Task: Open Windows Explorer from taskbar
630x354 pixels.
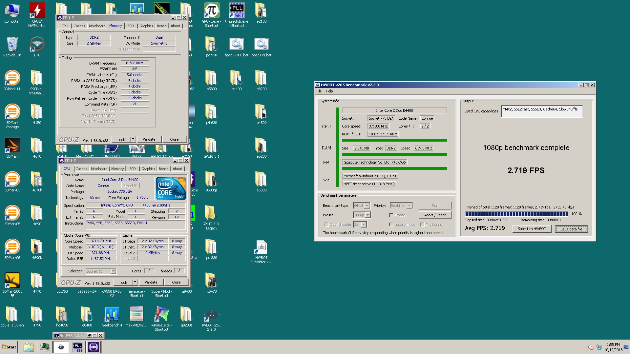Action: coord(29,347)
